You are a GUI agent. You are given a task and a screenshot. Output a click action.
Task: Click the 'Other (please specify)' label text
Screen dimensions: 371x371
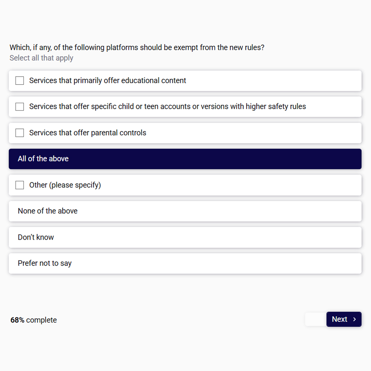(x=65, y=185)
